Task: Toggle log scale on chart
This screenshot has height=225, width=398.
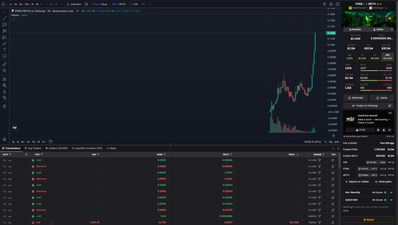Action: click(x=331, y=142)
